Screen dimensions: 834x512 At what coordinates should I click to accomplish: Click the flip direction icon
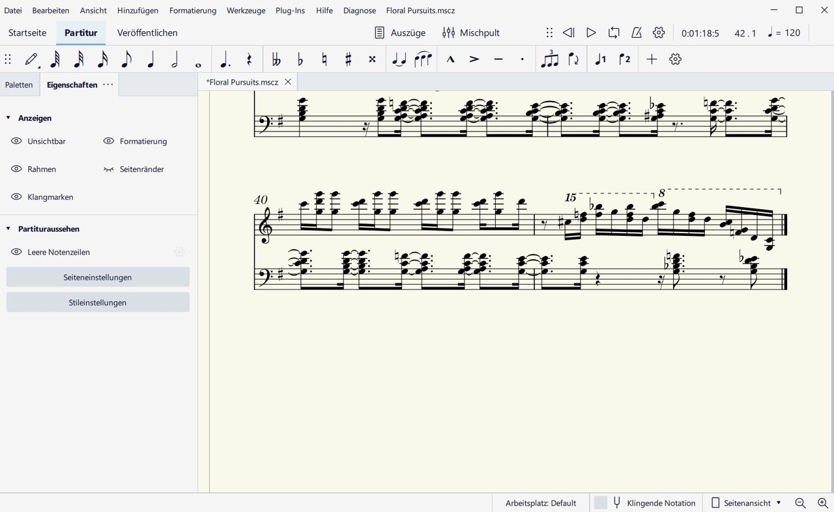573,59
